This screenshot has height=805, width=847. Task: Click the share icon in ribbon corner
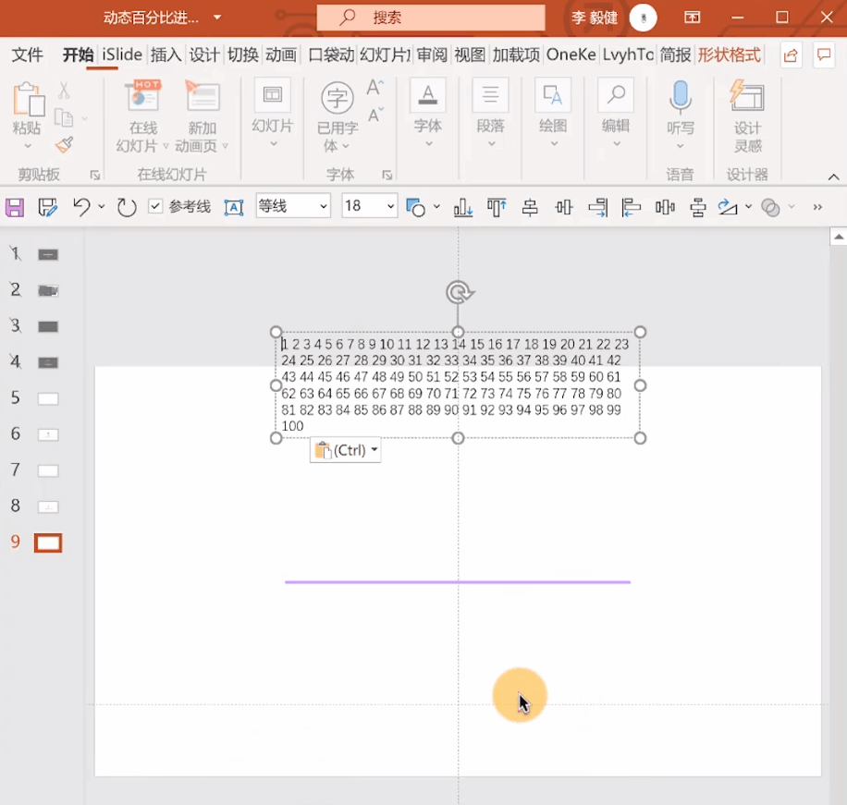point(791,55)
